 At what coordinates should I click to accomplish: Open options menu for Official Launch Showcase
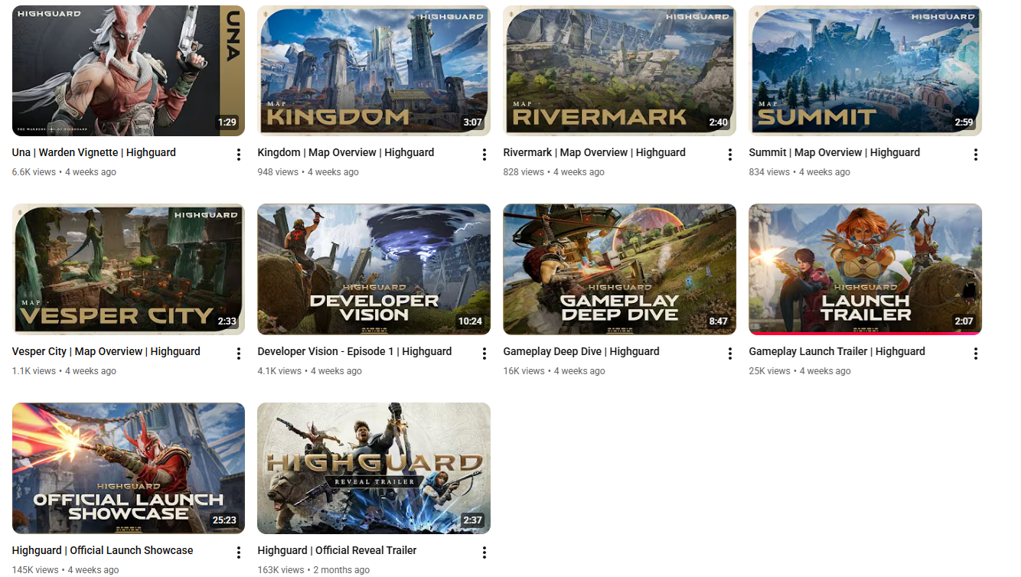pyautogui.click(x=238, y=551)
